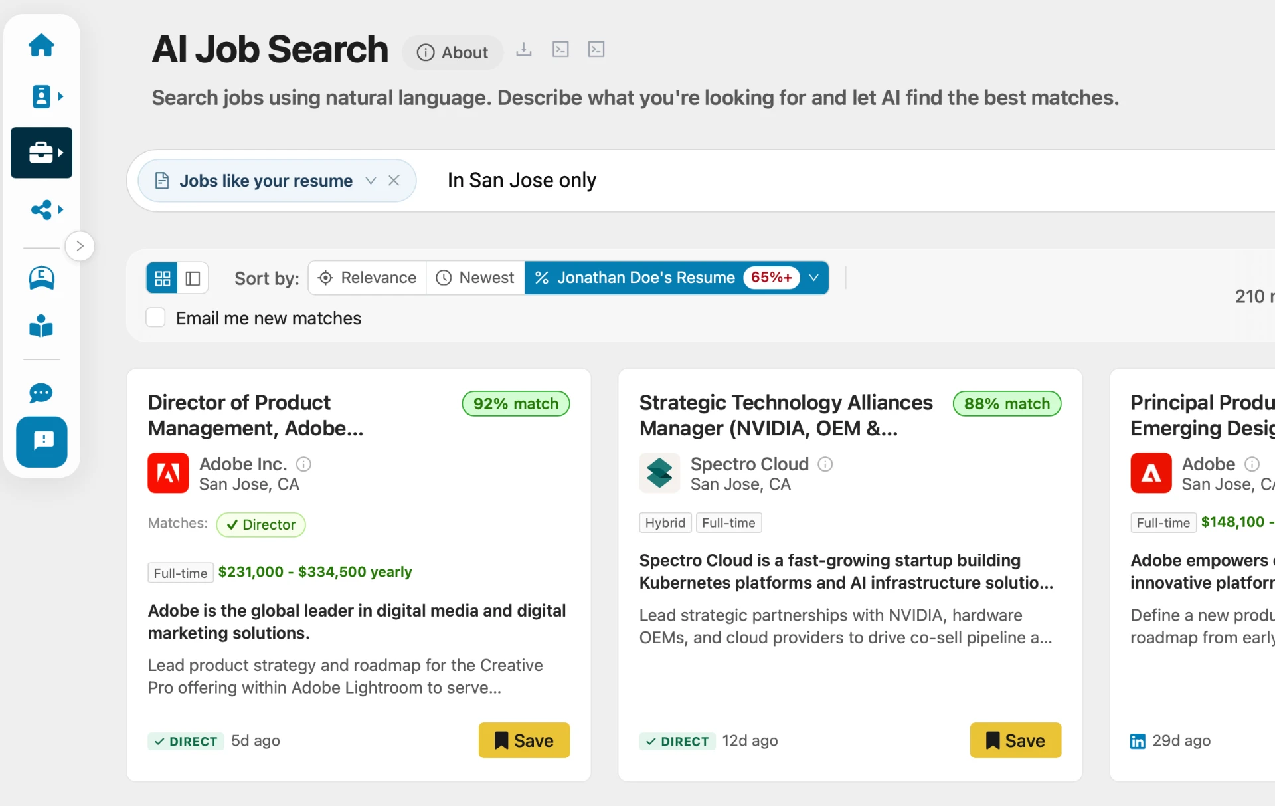The image size is (1275, 806).
Task: Click the DIRECT badge on Spectro Cloud card
Action: (x=677, y=741)
